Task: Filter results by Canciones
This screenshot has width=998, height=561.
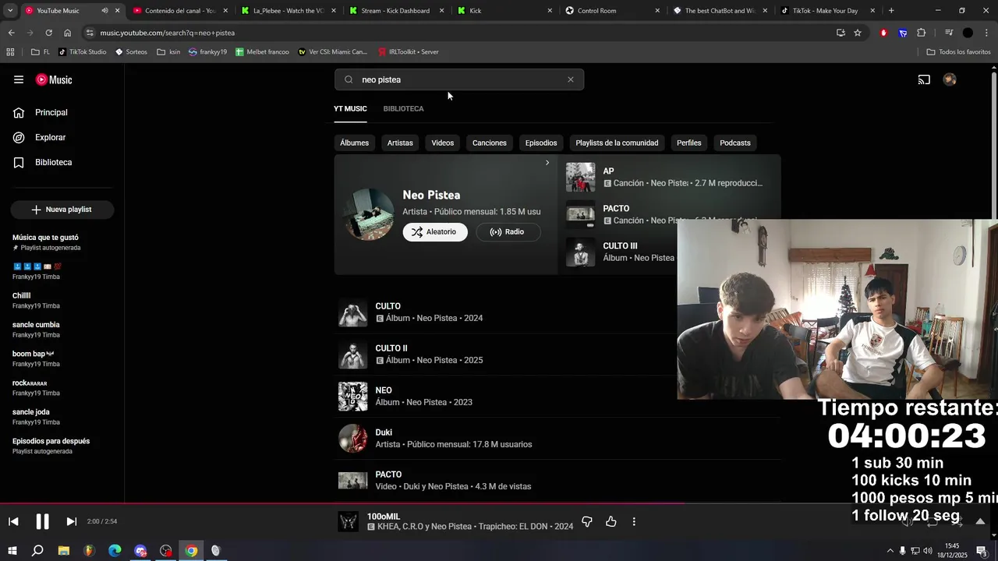Action: 490,143
